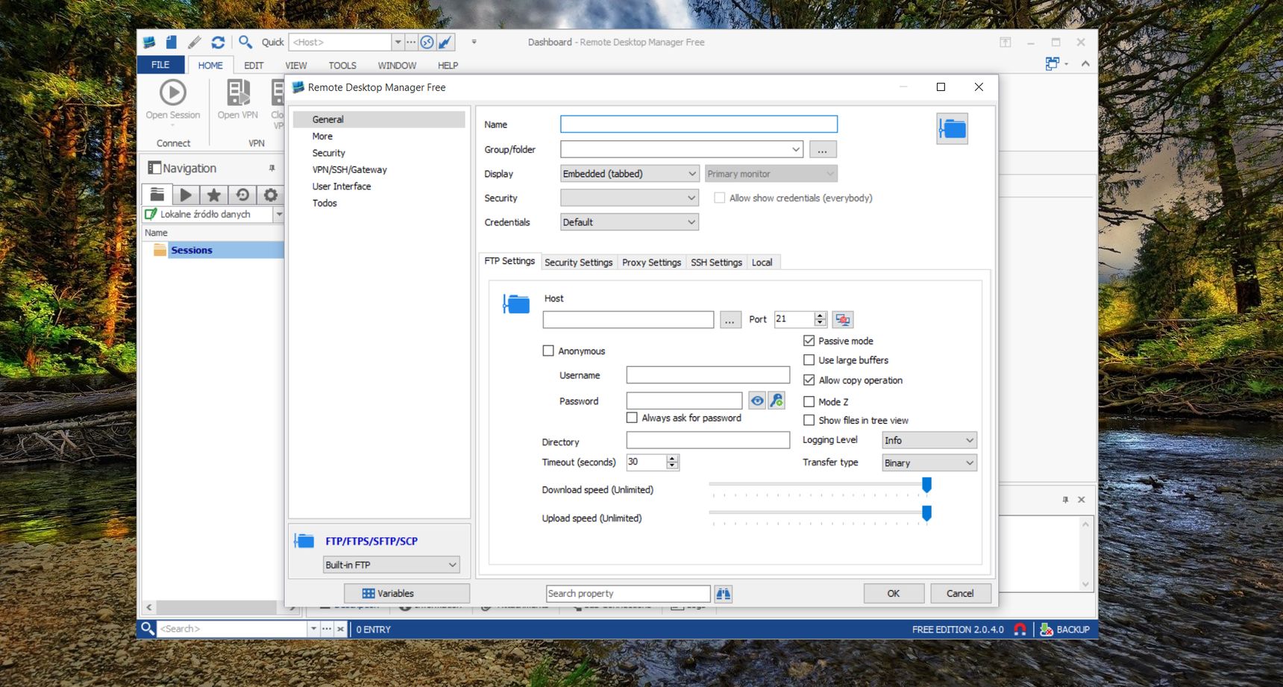1283x687 pixels.
Task: Click the binoculars search property icon
Action: [x=724, y=594]
